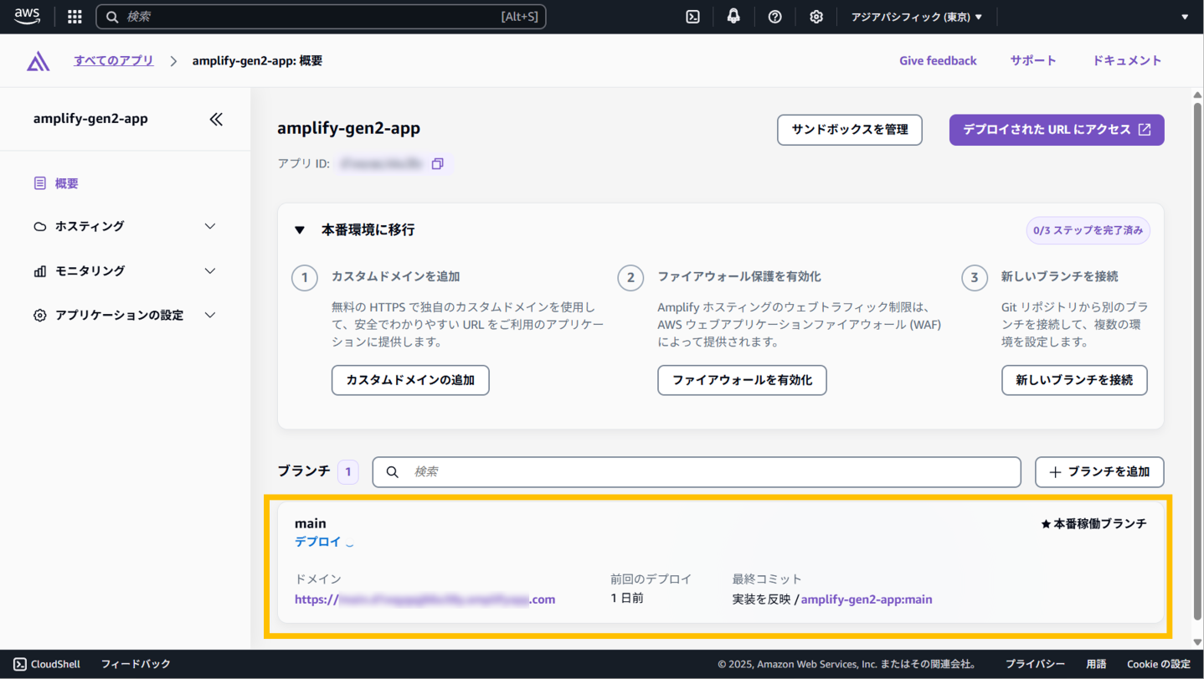The height and width of the screenshot is (679, 1204).
Task: Open the branch domain https URL
Action: coord(424,599)
